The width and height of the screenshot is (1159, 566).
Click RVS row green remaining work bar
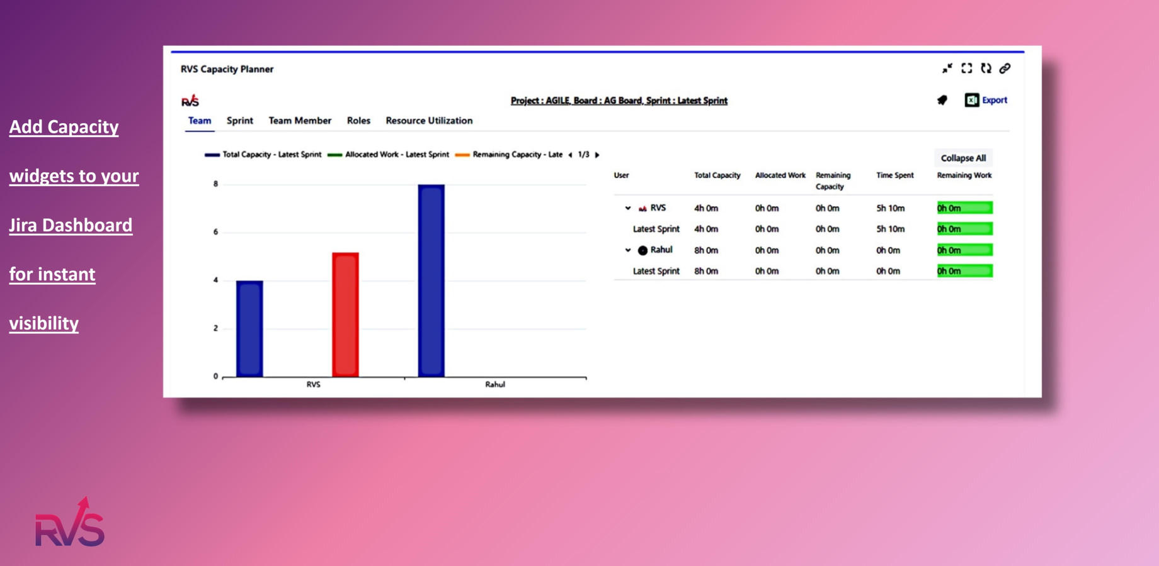[964, 208]
